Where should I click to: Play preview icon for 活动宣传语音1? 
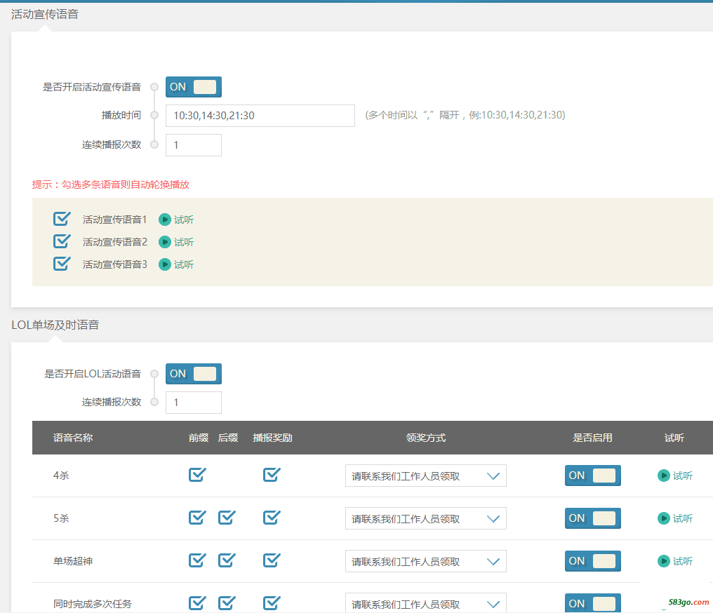[165, 220]
